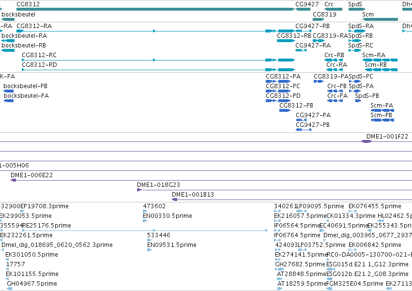The height and width of the screenshot is (291, 412).
Task: Select transcript bocksbeutel-RB label
Action: (24, 46)
